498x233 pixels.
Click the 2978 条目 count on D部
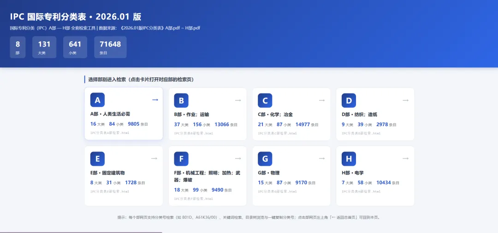point(386,125)
